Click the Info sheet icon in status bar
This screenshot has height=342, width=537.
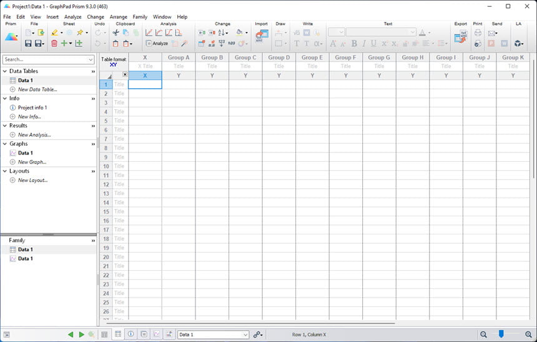coord(131,334)
